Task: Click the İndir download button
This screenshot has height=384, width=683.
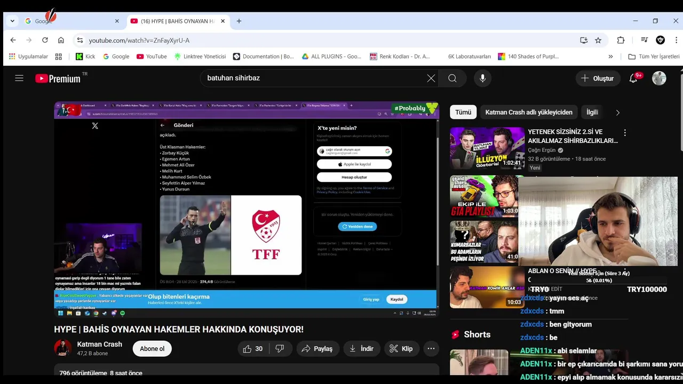Action: (361, 349)
